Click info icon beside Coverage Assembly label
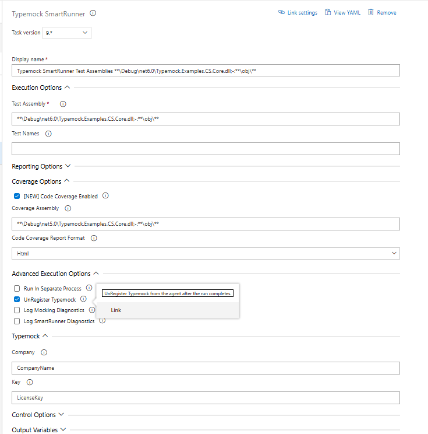The height and width of the screenshot is (434, 428). pyautogui.click(x=68, y=208)
